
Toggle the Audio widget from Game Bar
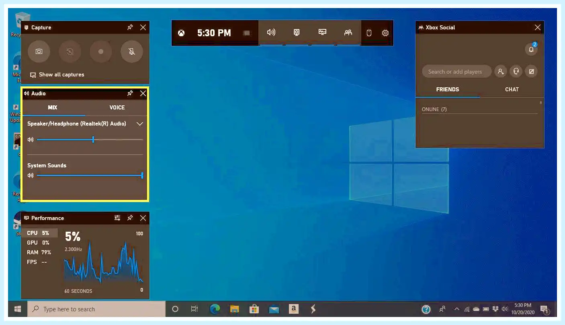coord(271,33)
